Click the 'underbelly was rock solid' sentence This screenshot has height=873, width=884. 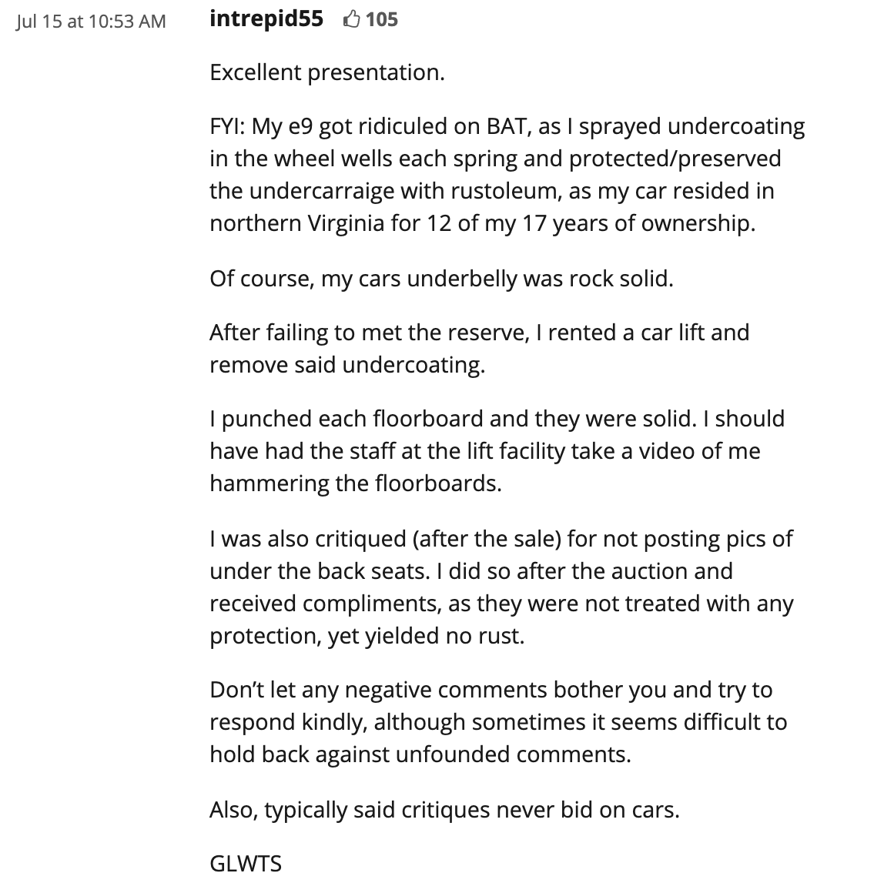(x=539, y=278)
